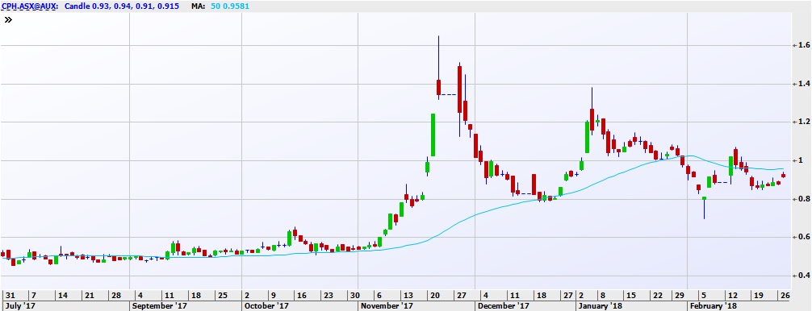Open the CPH.ASX@AUX symbol link
Screen dimensions: 812x311
click(29, 6)
